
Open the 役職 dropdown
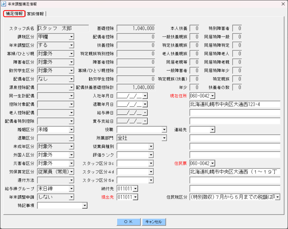164,130
